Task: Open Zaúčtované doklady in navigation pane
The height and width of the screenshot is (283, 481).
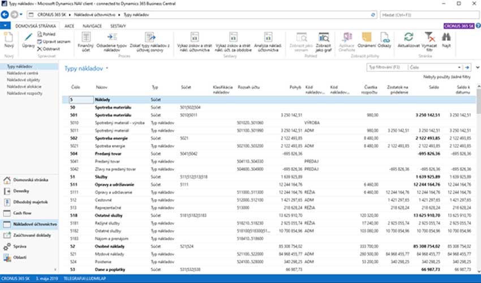Action: click(x=29, y=235)
